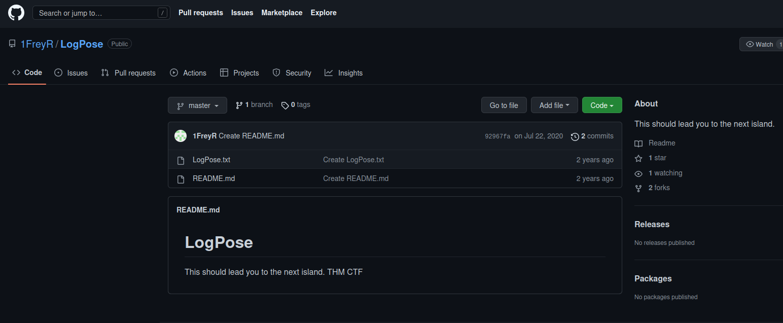The image size is (783, 323).
Task: Click the Public visibility badge
Action: pos(120,44)
